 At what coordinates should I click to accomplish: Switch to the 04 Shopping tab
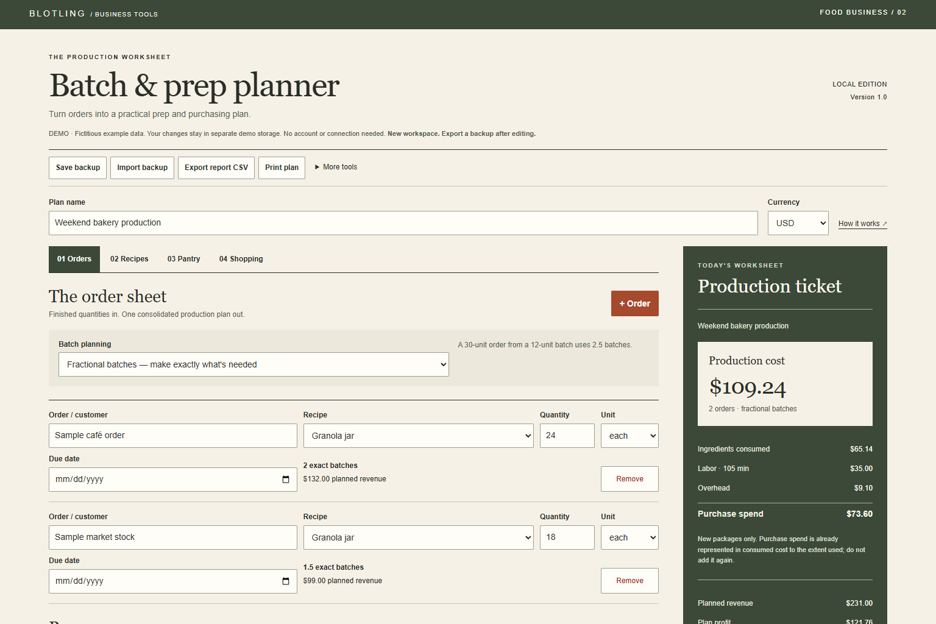click(x=241, y=259)
